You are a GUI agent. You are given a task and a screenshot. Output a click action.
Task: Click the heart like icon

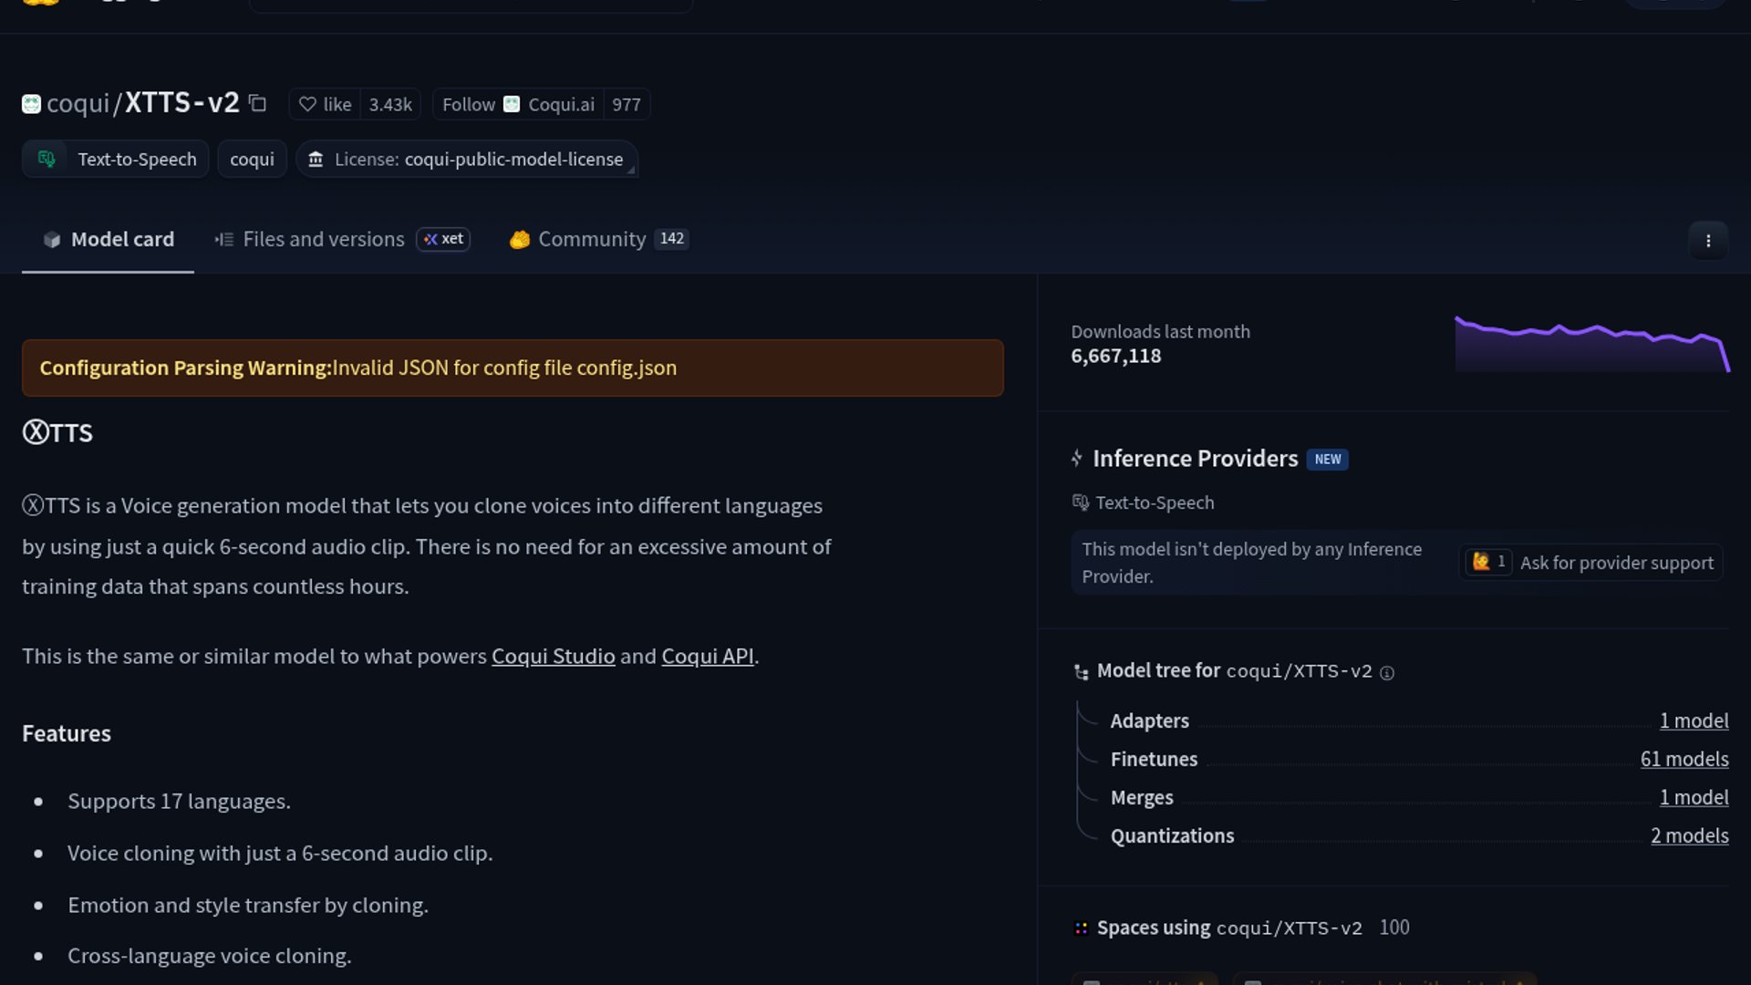pos(307,105)
